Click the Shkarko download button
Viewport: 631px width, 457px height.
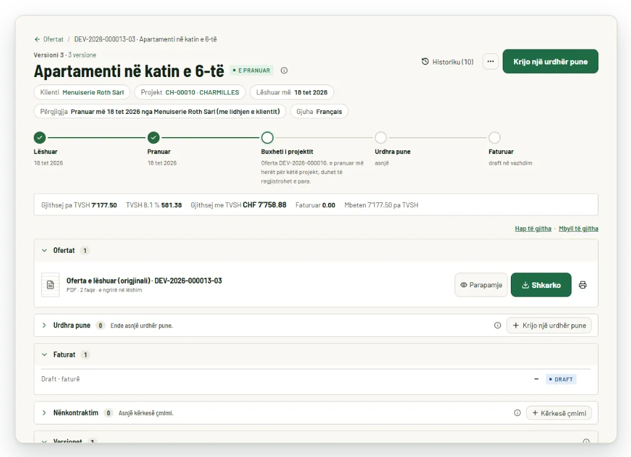[x=541, y=285]
